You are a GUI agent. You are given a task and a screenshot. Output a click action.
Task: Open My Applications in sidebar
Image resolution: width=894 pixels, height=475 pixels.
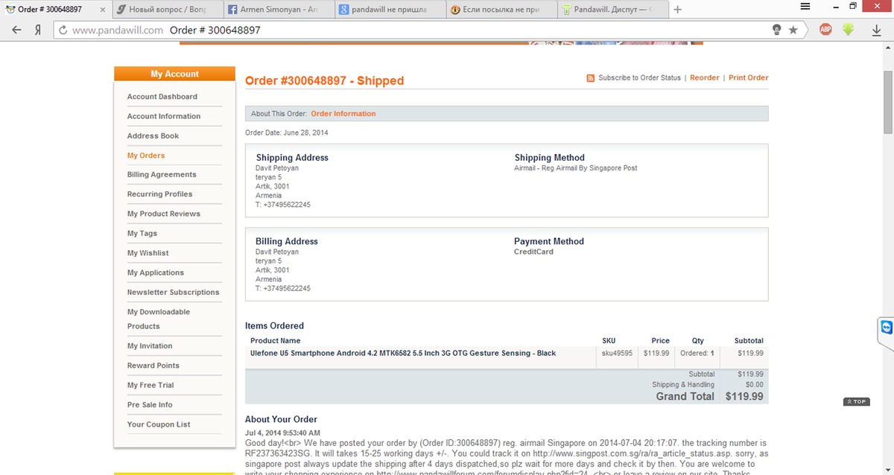click(x=155, y=272)
